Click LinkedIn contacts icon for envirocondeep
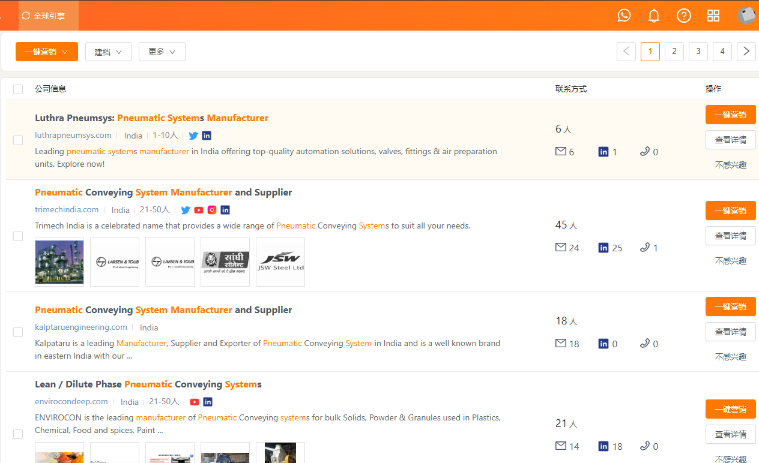This screenshot has width=759, height=463. [x=603, y=446]
